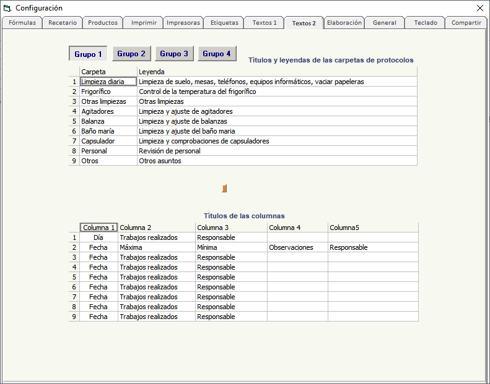The height and width of the screenshot is (384, 490).
Task: Click the 'Baño maría' carpeta cell
Action: coord(108,131)
